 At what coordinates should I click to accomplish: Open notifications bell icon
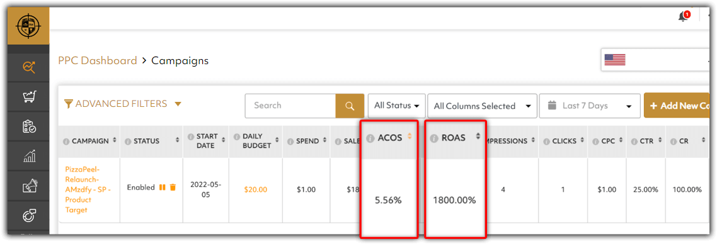684,17
